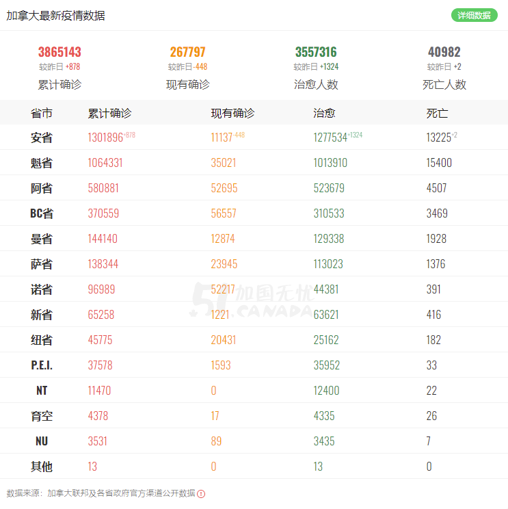Select the 魁省 row label

(42, 163)
